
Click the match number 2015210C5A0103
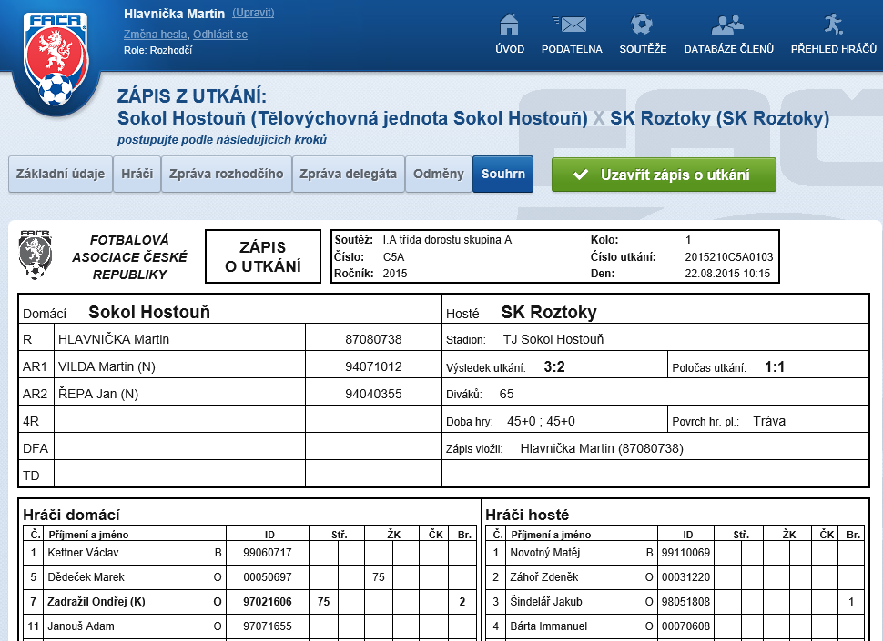[x=728, y=257]
